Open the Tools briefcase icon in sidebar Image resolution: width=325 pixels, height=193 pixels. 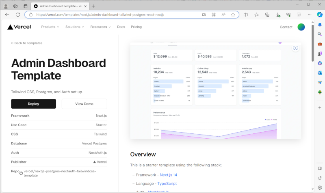pos(320,44)
